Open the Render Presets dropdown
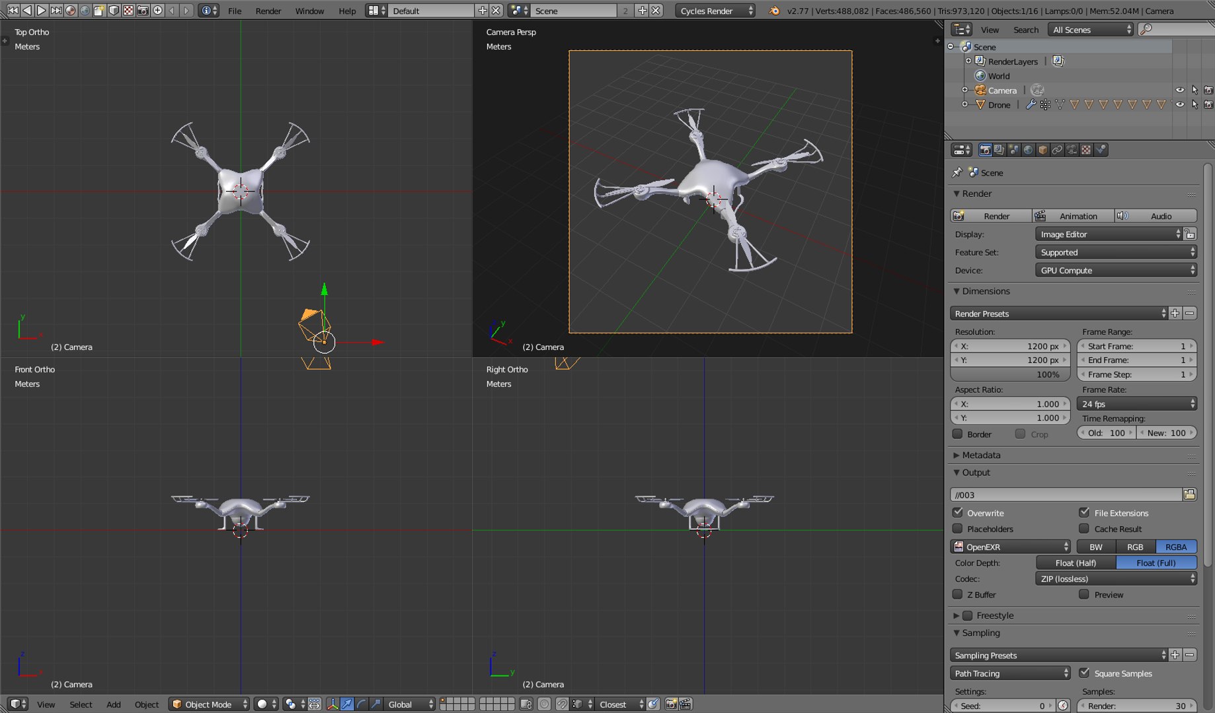1215x713 pixels. click(x=1059, y=314)
